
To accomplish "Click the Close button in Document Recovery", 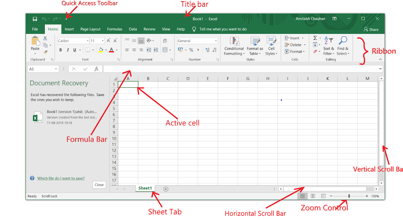I will point(99,185).
